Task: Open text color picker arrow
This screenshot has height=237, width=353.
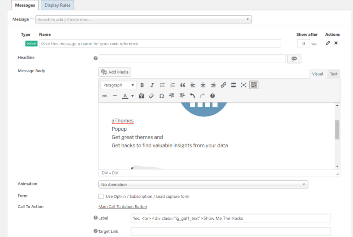Action: click(132, 96)
